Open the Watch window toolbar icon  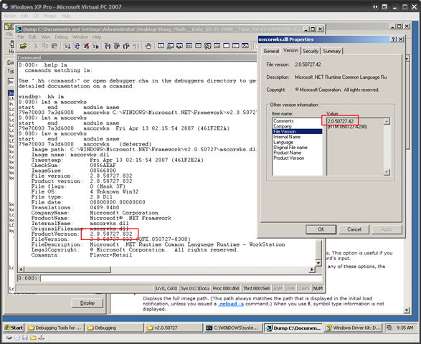coord(170,46)
